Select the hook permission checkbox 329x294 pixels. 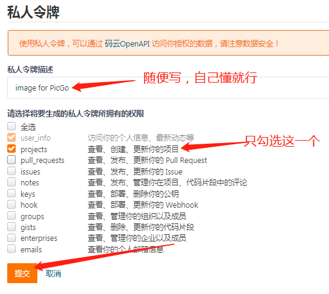[x=11, y=204]
